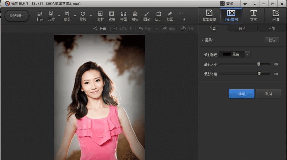287x160 pixels.
Task: Expand the 尺寸 dropdown arrow
Action: click(x=59, y=16)
